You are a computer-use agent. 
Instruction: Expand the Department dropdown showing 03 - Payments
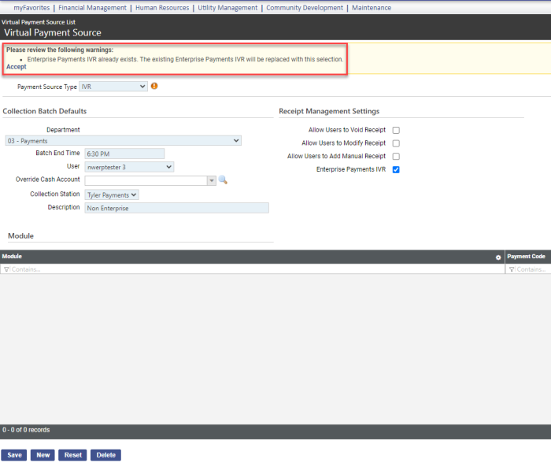point(123,141)
